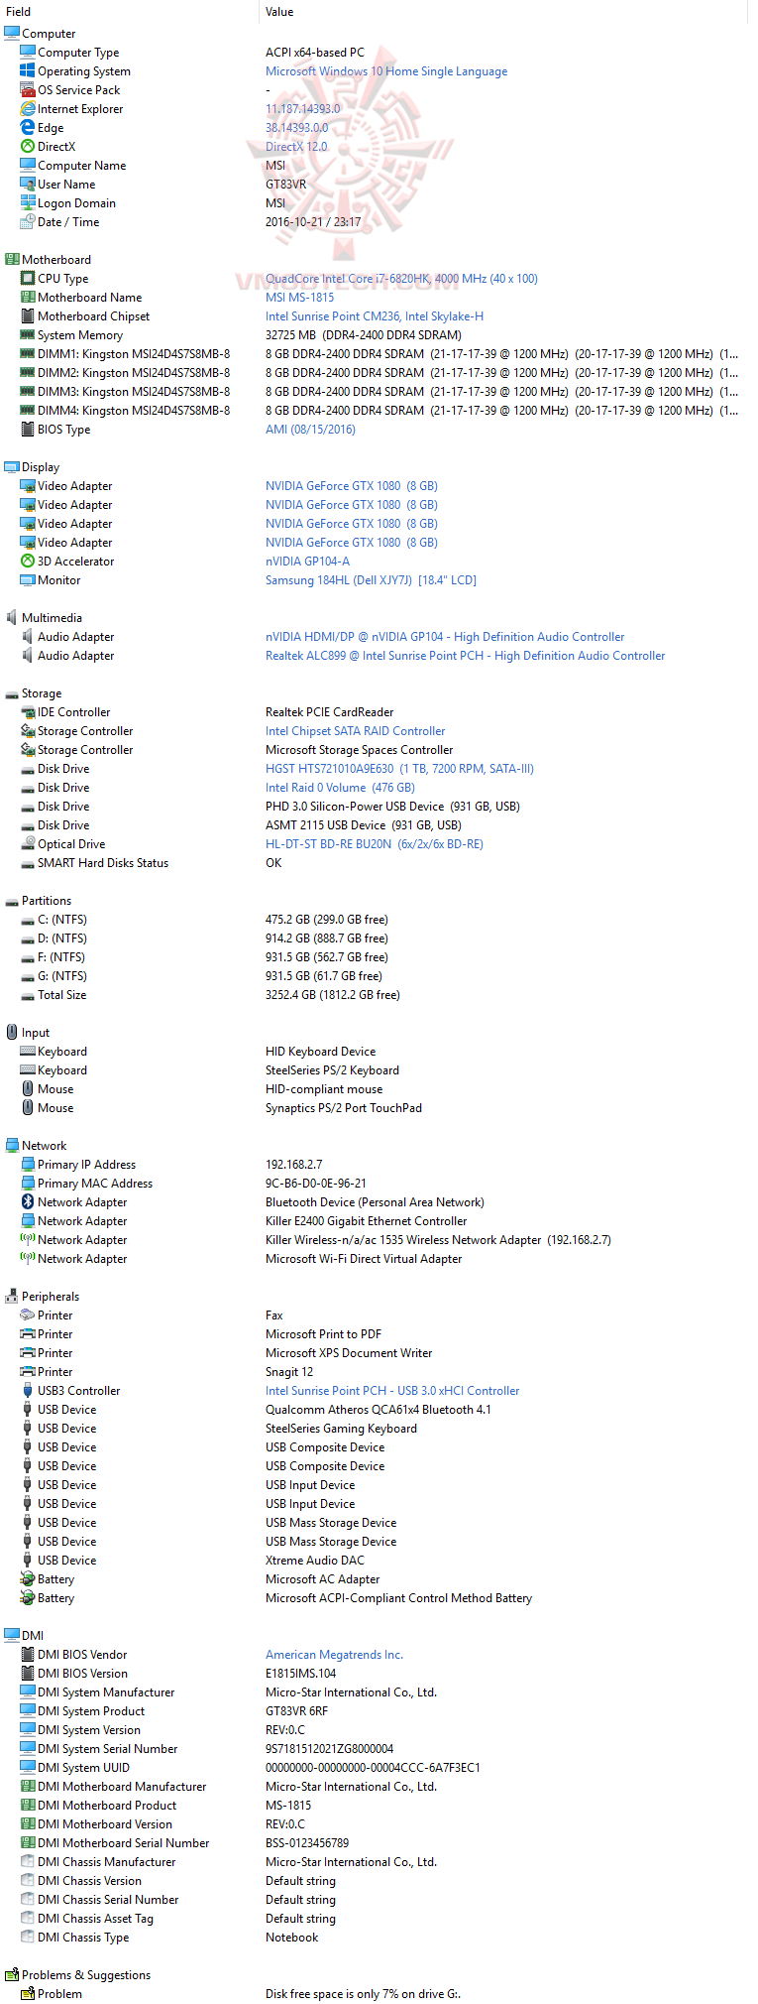The height and width of the screenshot is (2004, 758).
Task: Select the G: (NTFS) partition row
Action: tap(379, 976)
